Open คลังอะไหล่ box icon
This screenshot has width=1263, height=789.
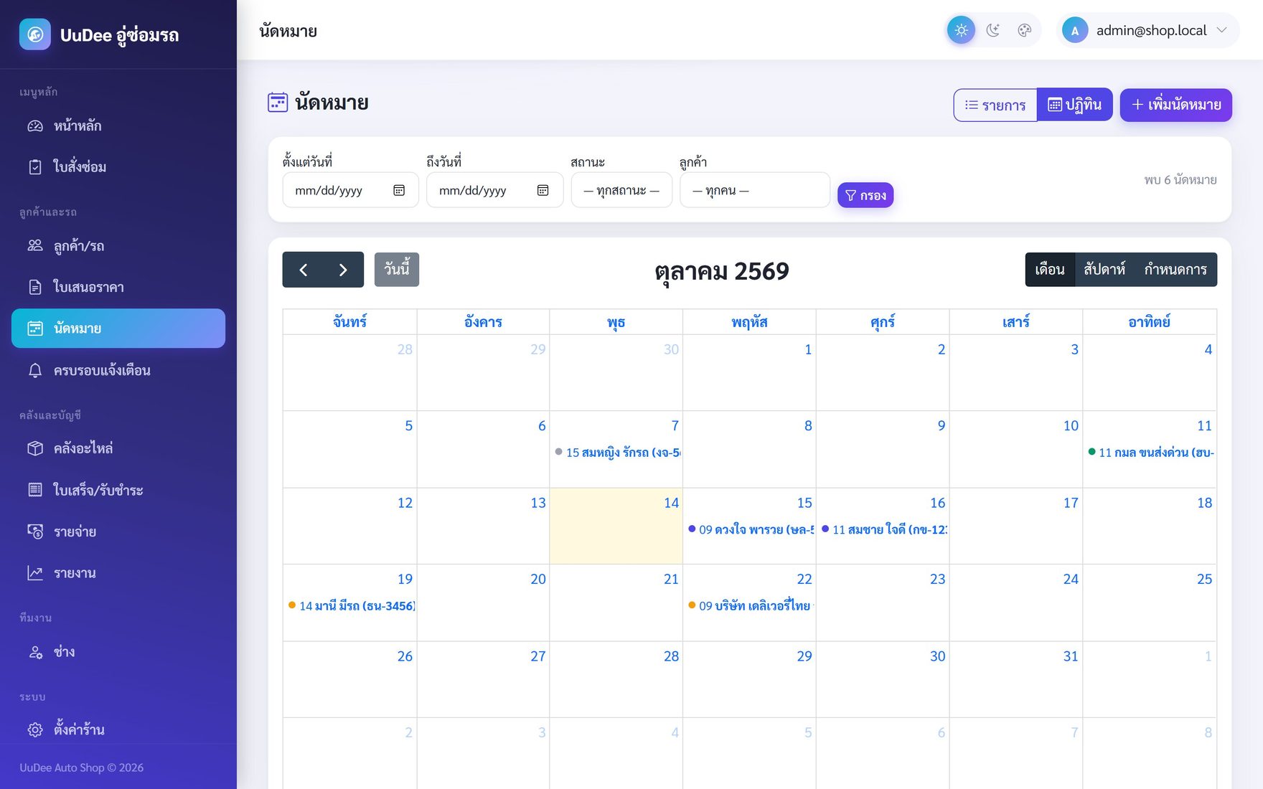click(x=35, y=448)
